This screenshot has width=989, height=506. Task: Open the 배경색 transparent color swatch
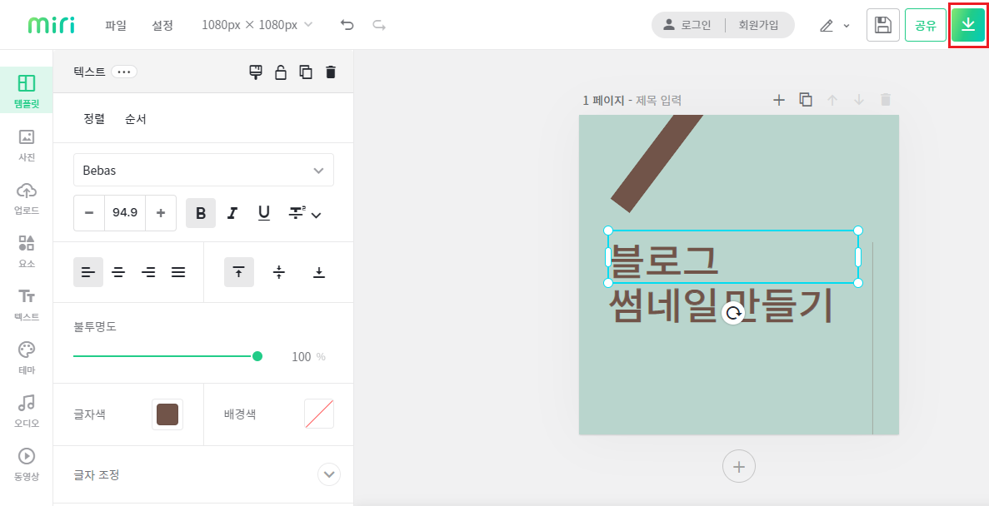click(319, 414)
